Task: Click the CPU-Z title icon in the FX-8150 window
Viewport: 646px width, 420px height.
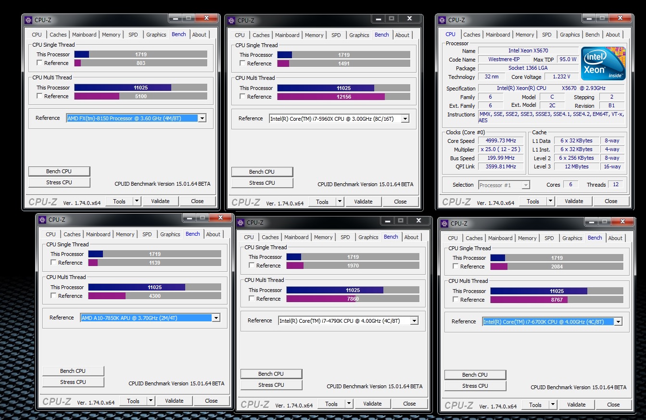Action: coord(28,20)
